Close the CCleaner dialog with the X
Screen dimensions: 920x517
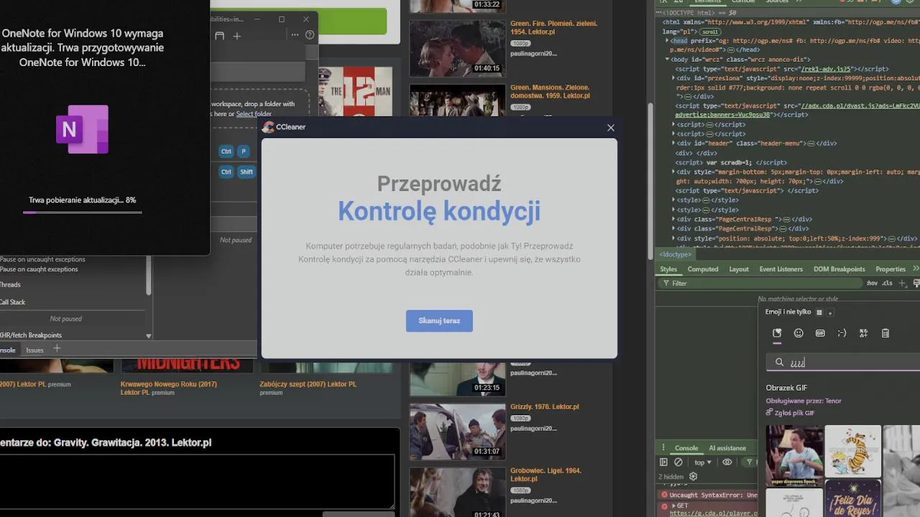611,128
